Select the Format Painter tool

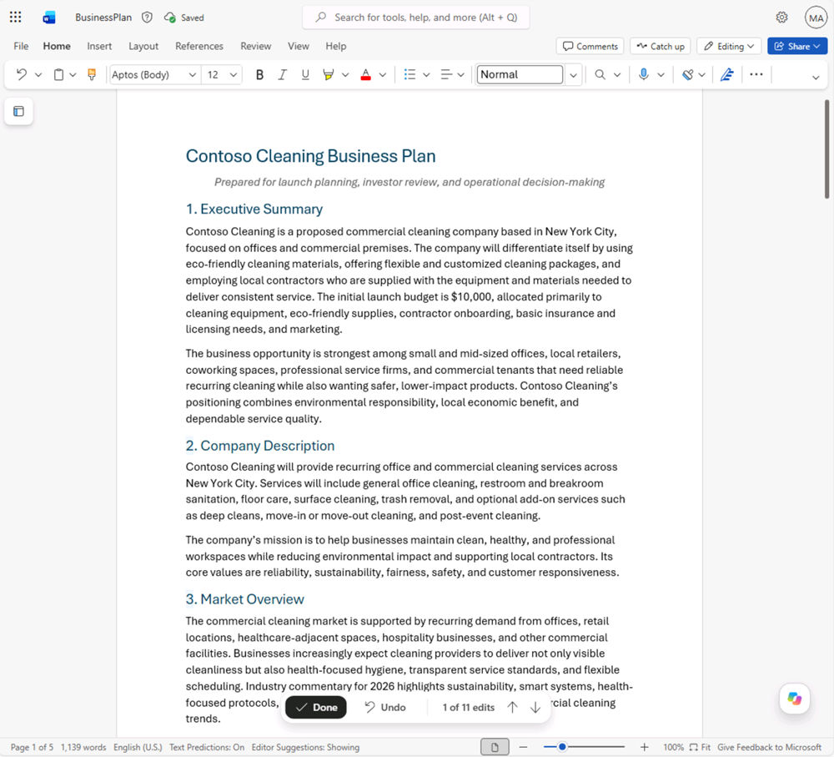click(92, 74)
